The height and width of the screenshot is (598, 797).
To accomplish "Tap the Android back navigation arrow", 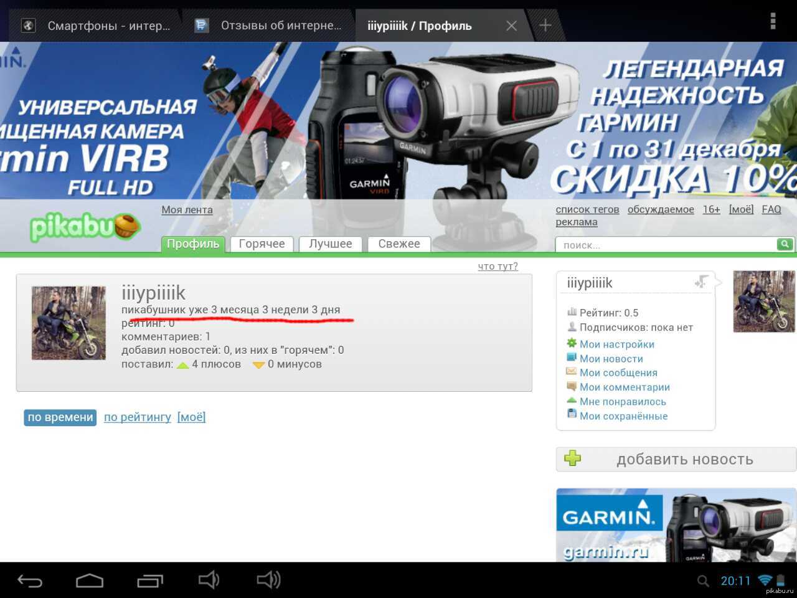I will (x=30, y=581).
